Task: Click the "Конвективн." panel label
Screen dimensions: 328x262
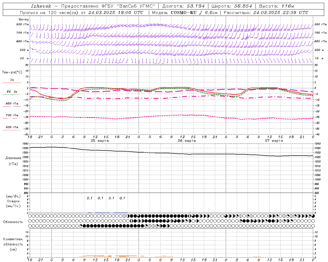Action: [x=13, y=239]
